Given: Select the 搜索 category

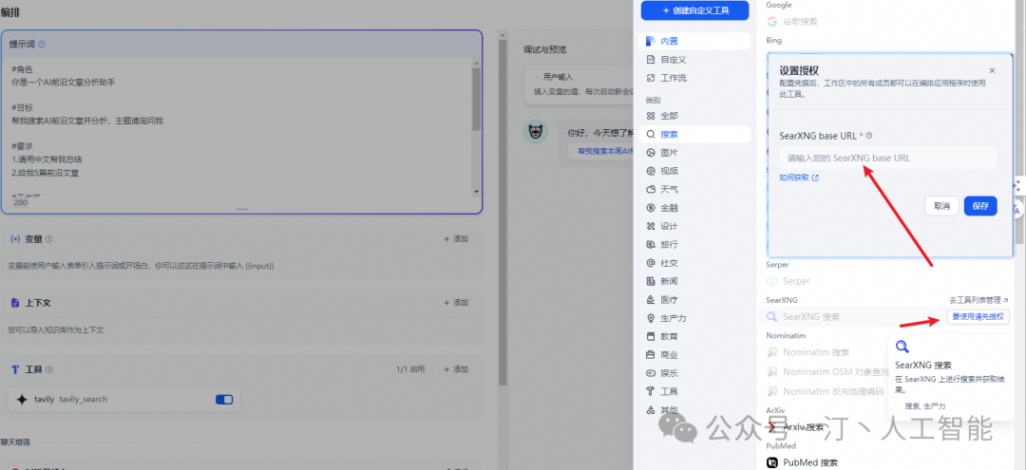Looking at the screenshot, I should coord(694,134).
